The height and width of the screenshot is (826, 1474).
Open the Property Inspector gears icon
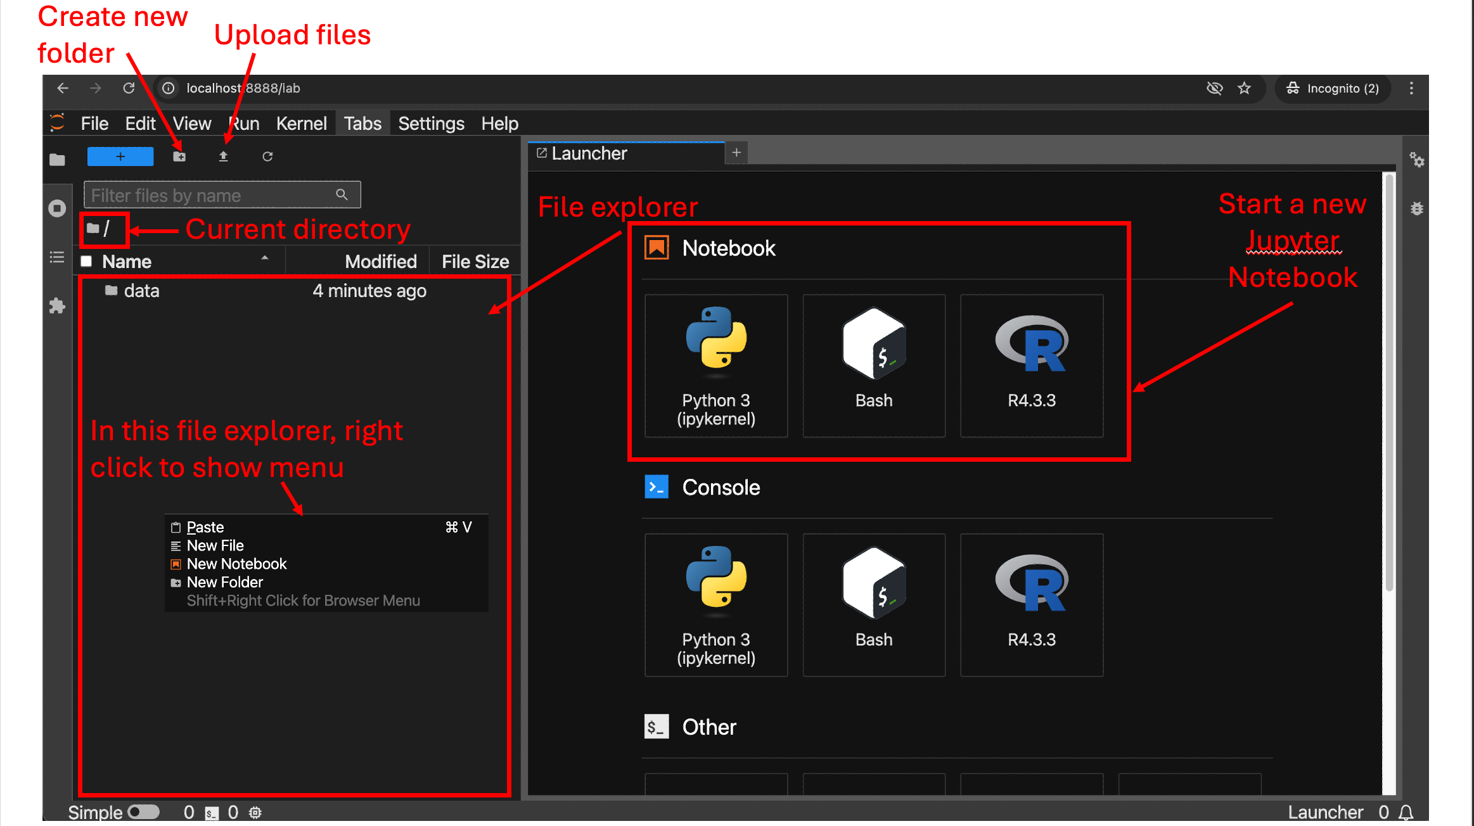click(x=1417, y=160)
